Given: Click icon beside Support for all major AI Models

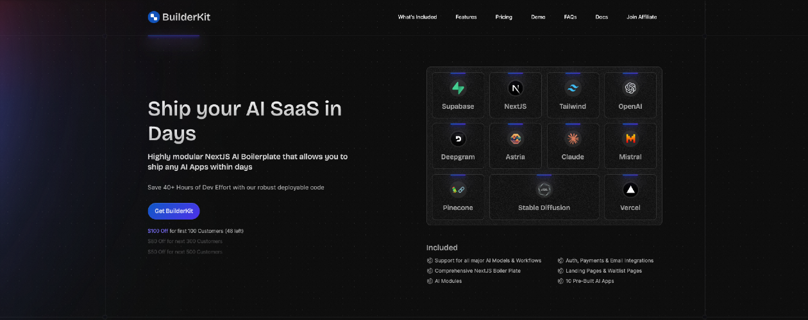Looking at the screenshot, I should tap(430, 260).
